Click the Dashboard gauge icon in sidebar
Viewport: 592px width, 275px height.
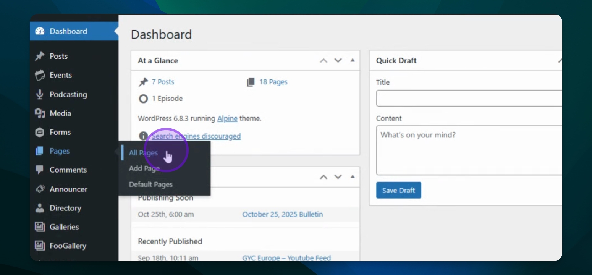tap(40, 31)
